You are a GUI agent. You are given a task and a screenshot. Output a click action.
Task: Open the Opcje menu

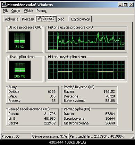coord(16,11)
